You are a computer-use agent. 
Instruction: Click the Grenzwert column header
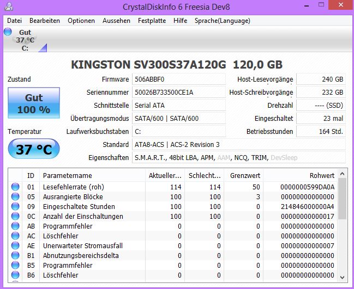pyautogui.click(x=244, y=175)
